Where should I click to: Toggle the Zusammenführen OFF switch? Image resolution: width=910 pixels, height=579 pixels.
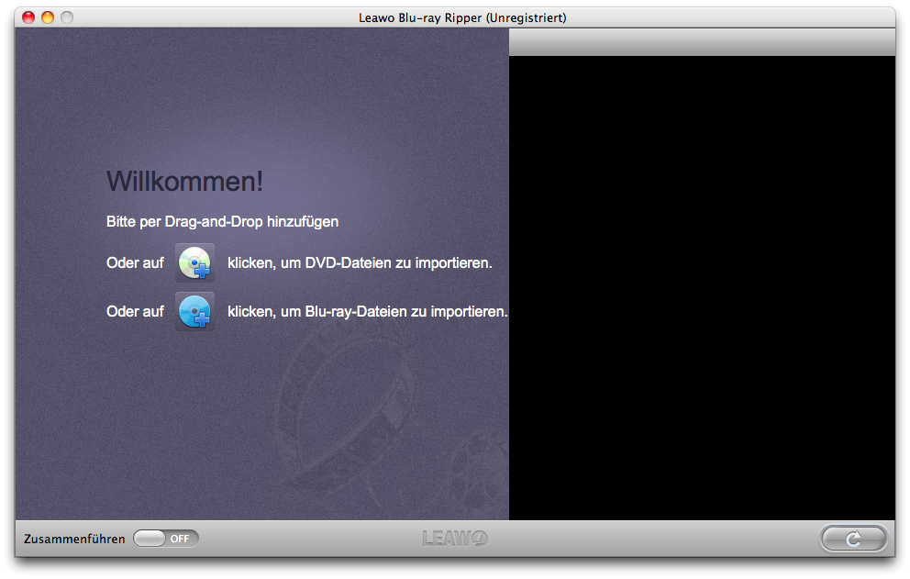click(x=166, y=539)
